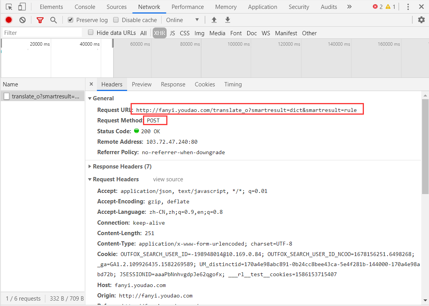Import HAR file with upload arrow
The width and height of the screenshot is (429, 306).
pyautogui.click(x=214, y=20)
